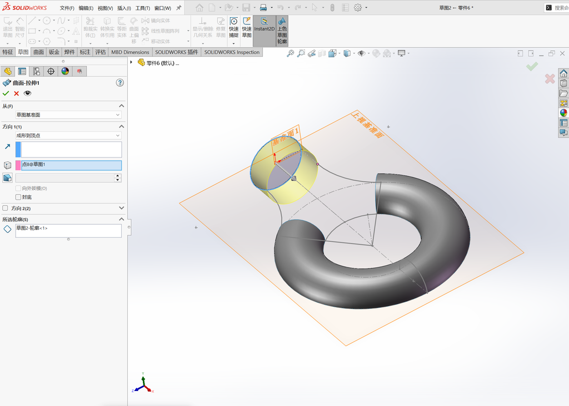
Task: Switch to the 钣金 tab
Action: pos(54,52)
